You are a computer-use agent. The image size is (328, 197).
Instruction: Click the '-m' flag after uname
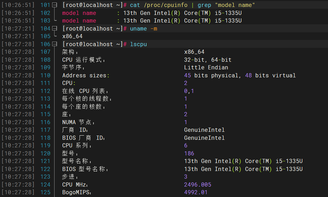154,29
